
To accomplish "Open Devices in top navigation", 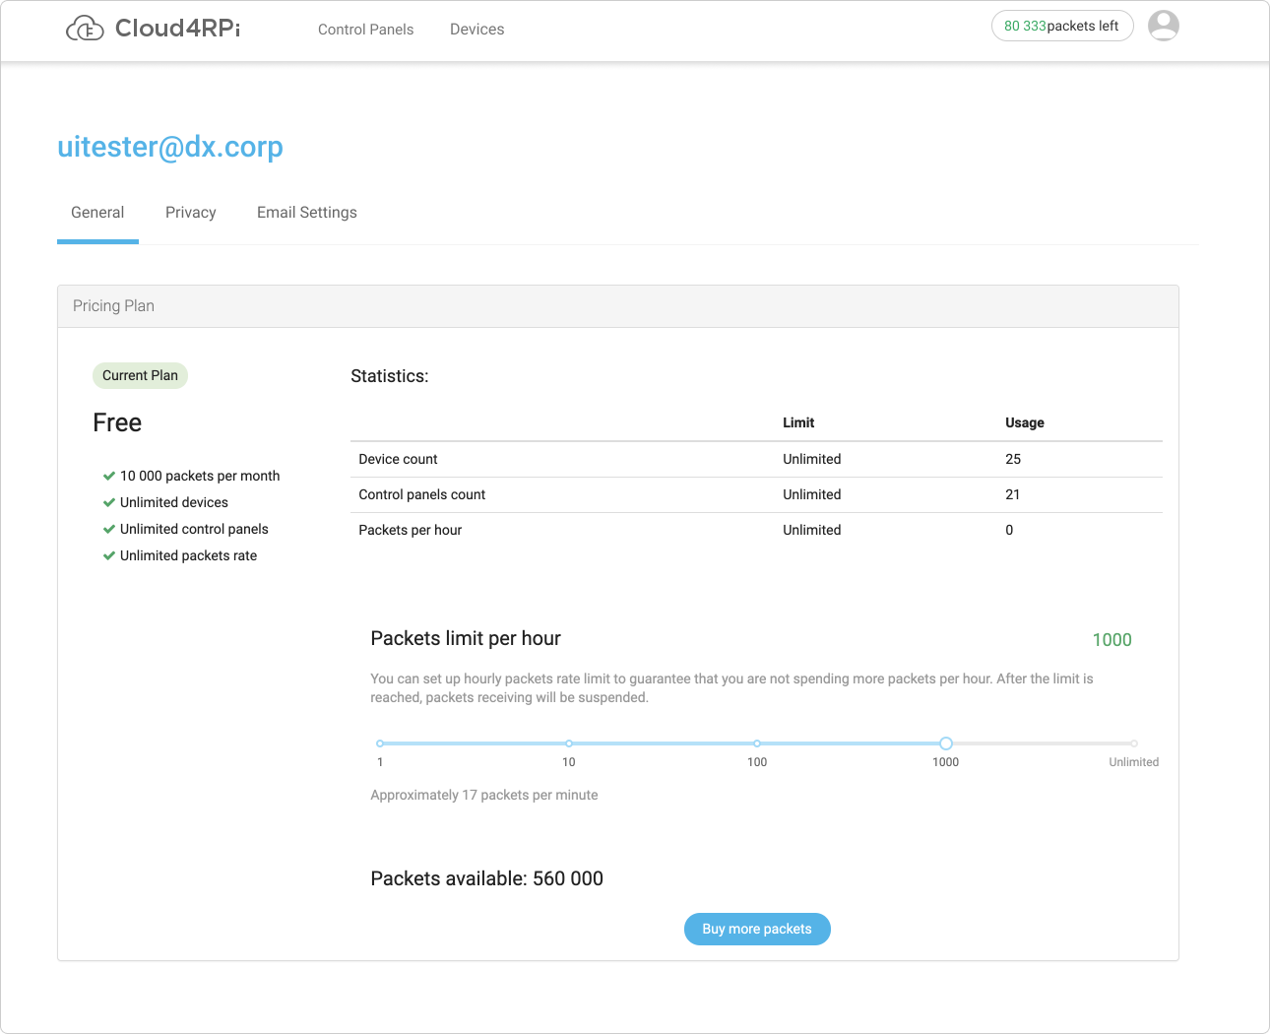I will click(x=476, y=30).
